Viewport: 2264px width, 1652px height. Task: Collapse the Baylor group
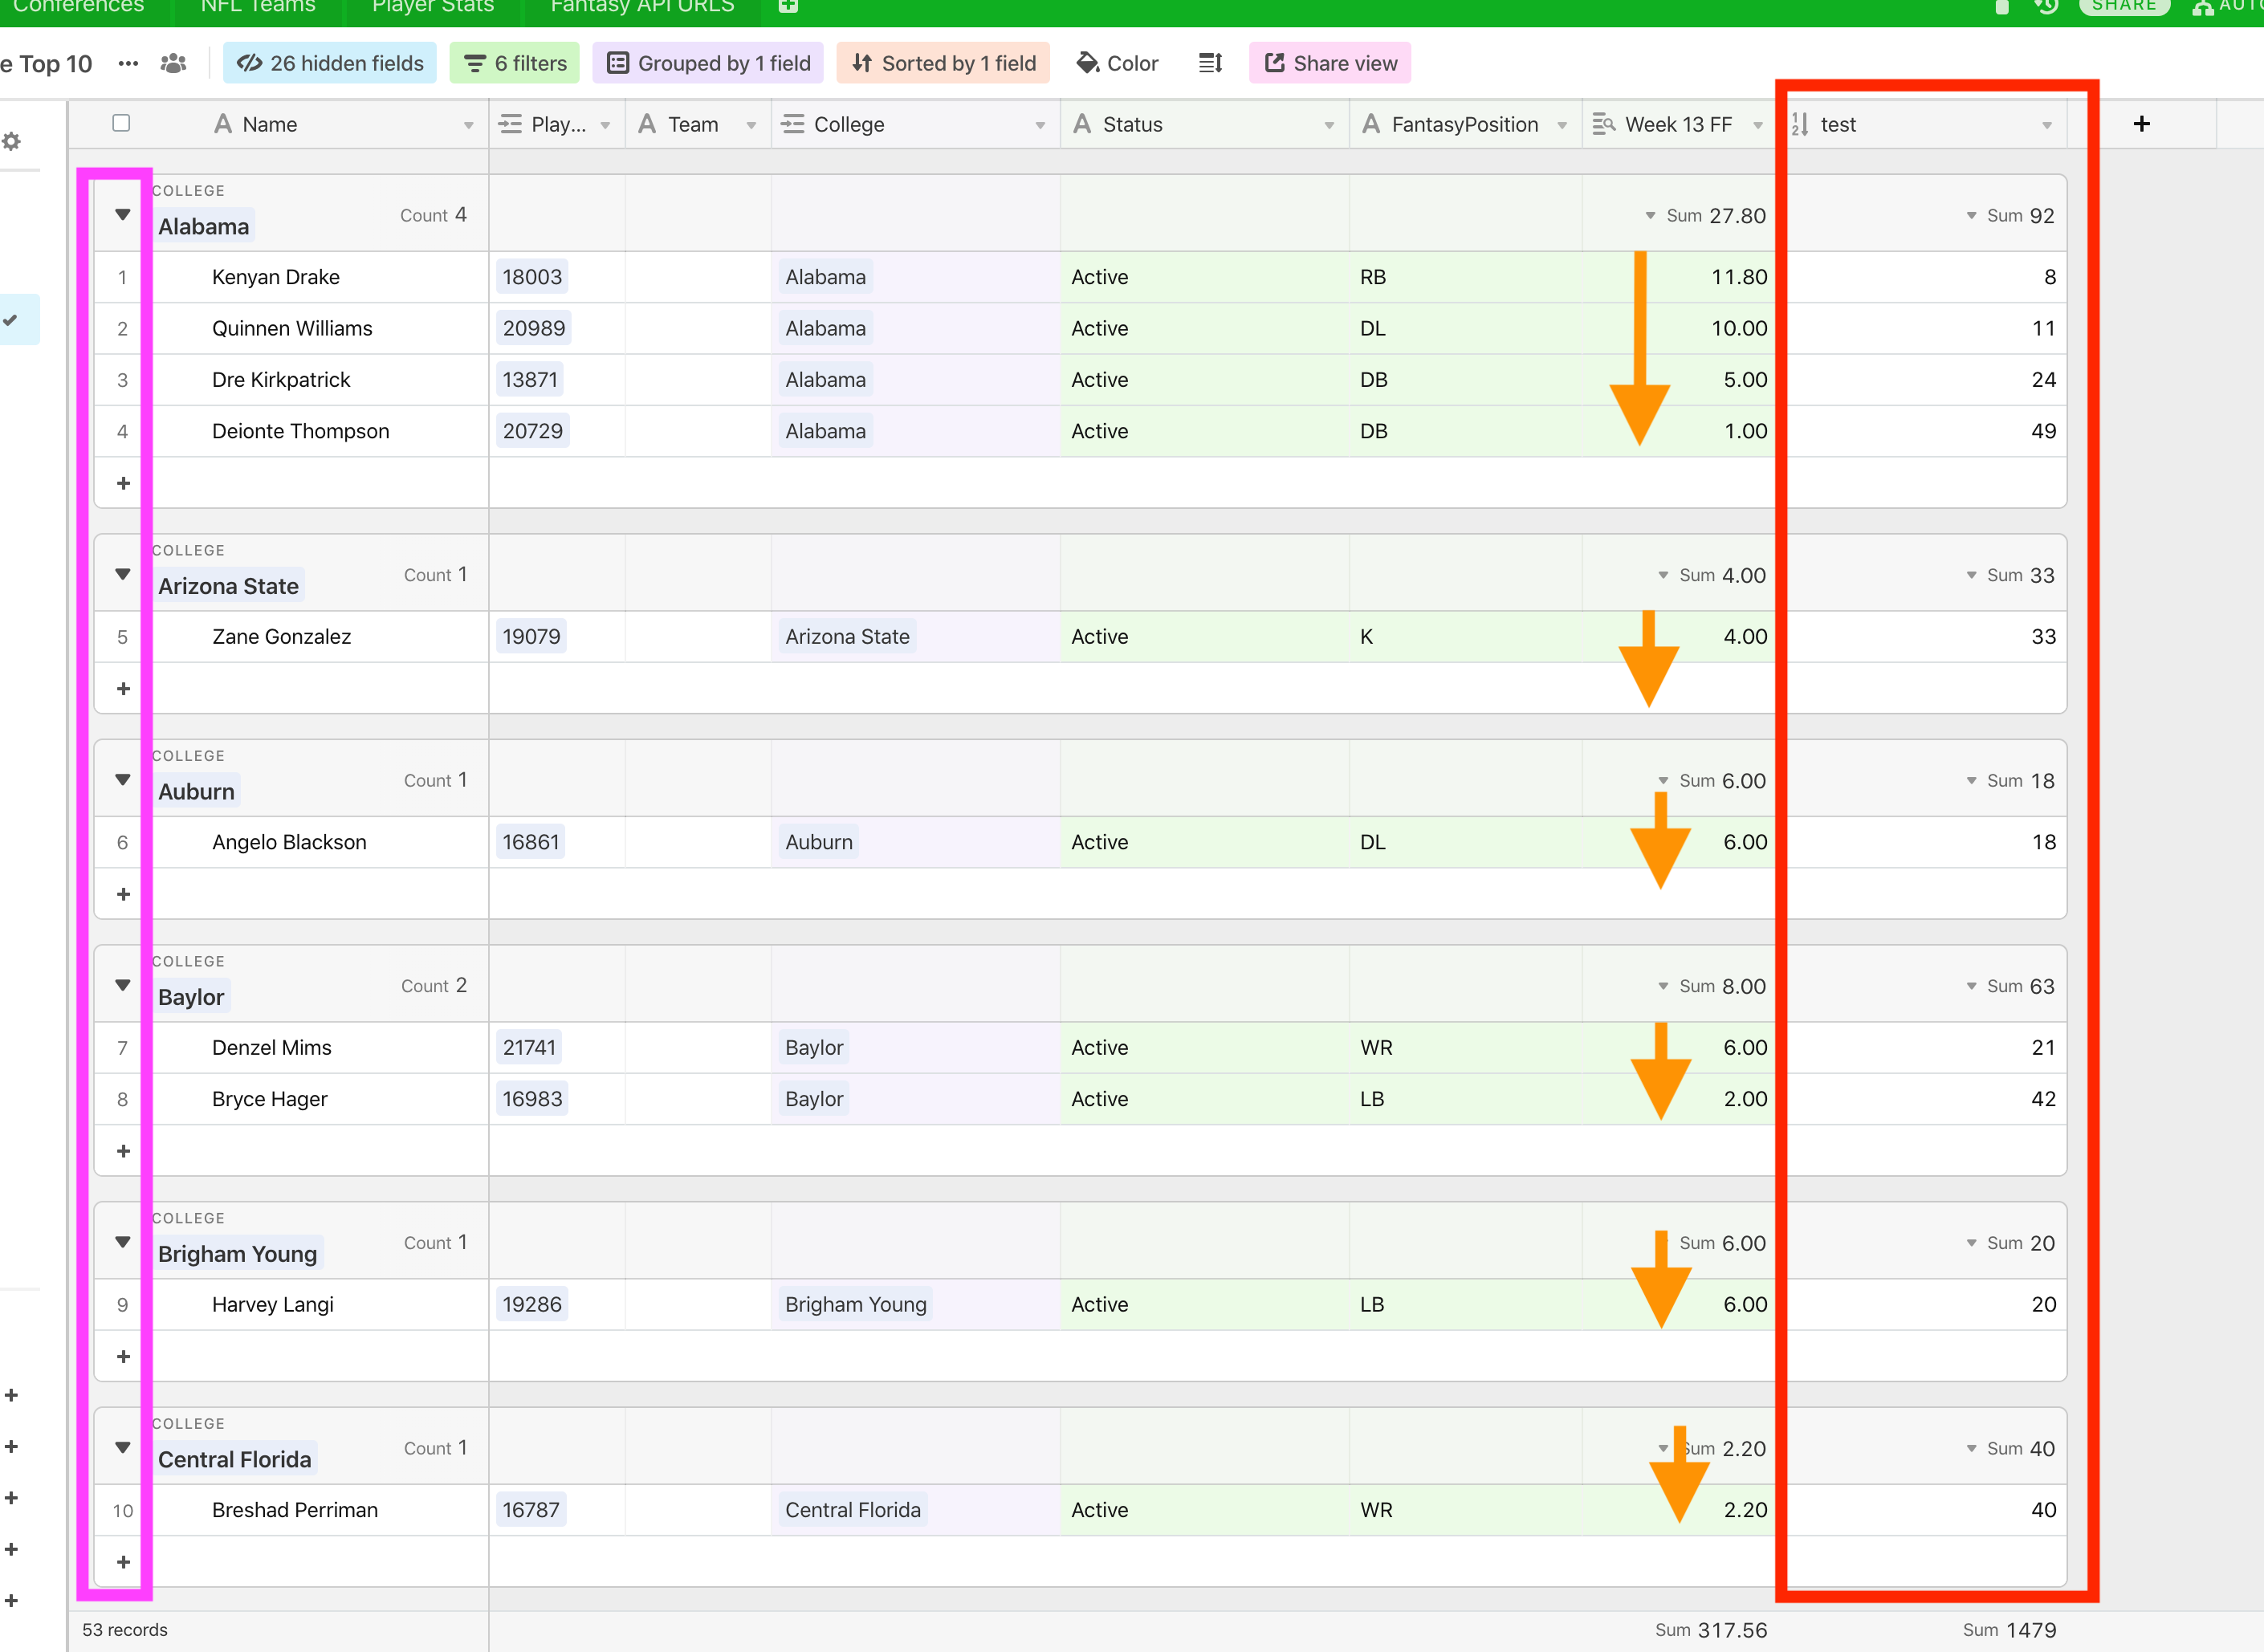tap(122, 985)
